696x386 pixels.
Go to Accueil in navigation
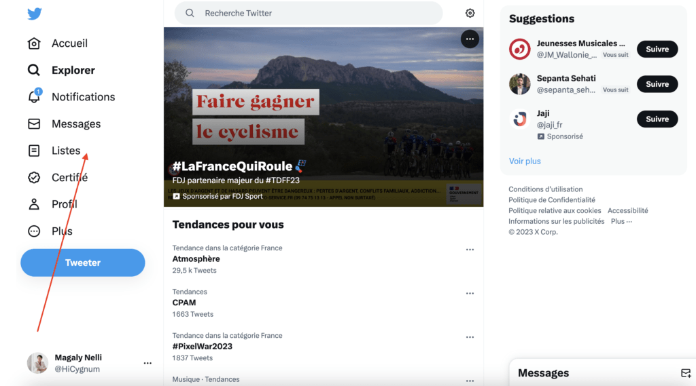[x=69, y=43]
